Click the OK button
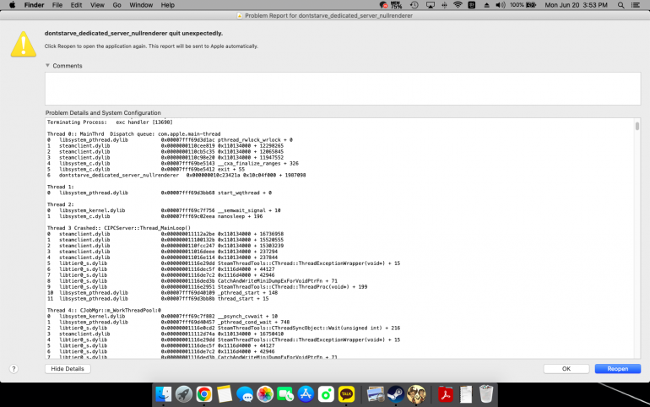Viewport: 650px width, 407px height. click(566, 368)
